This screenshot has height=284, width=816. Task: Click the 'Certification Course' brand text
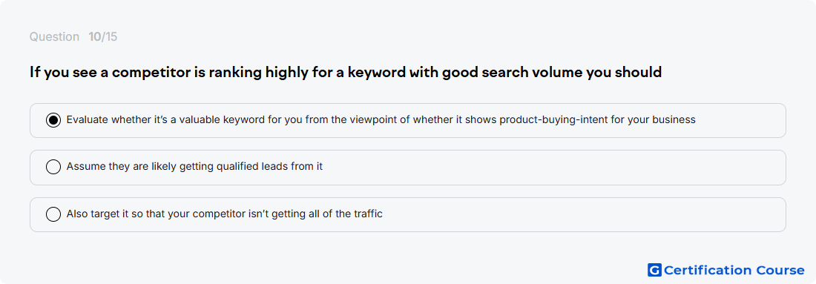click(734, 270)
